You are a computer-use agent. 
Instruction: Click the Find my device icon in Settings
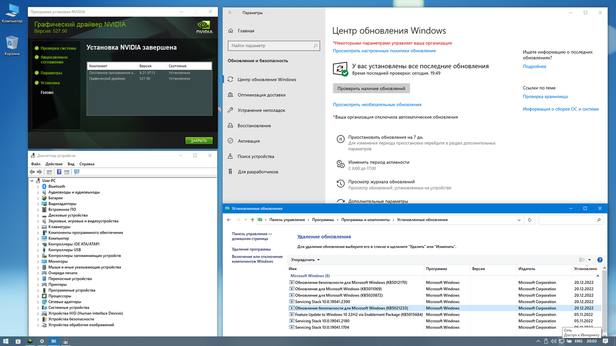click(x=231, y=157)
